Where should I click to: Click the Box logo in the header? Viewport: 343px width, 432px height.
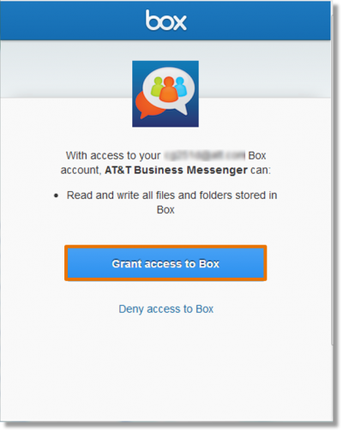pyautogui.click(x=166, y=21)
